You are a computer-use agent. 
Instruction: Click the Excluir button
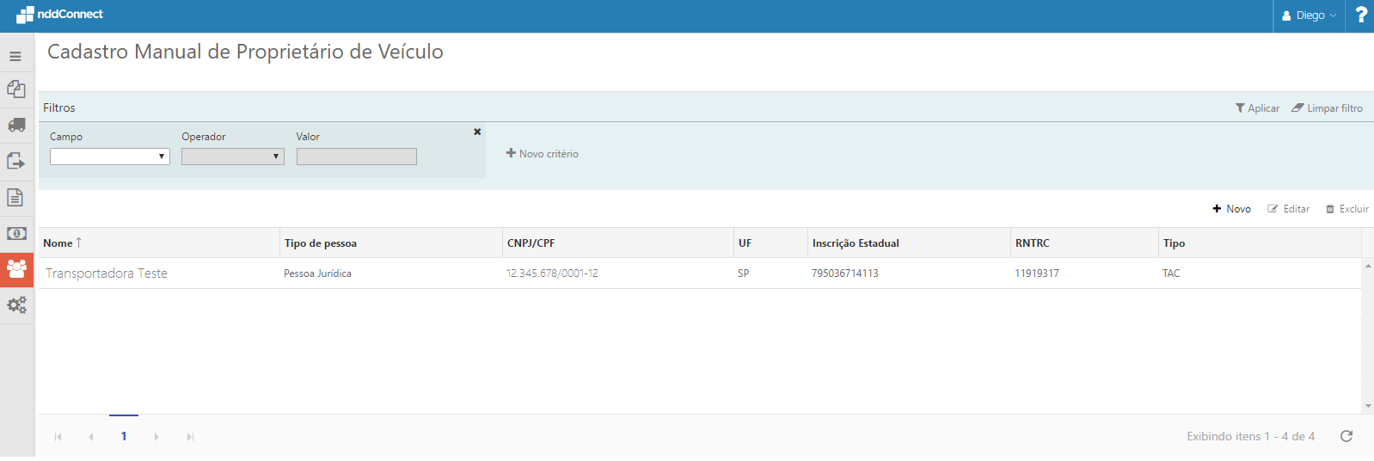pyautogui.click(x=1346, y=209)
